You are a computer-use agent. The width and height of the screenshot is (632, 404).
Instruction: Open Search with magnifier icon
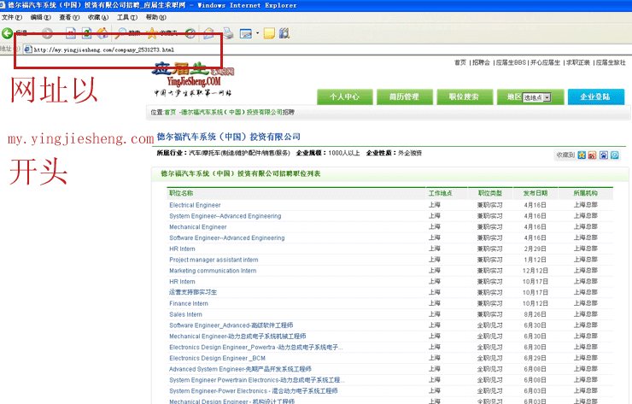tap(120, 33)
